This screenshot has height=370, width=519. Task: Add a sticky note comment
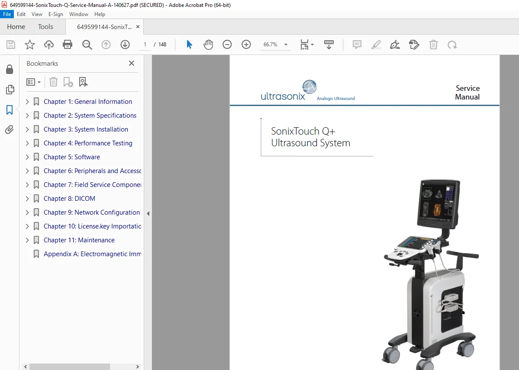click(x=357, y=44)
